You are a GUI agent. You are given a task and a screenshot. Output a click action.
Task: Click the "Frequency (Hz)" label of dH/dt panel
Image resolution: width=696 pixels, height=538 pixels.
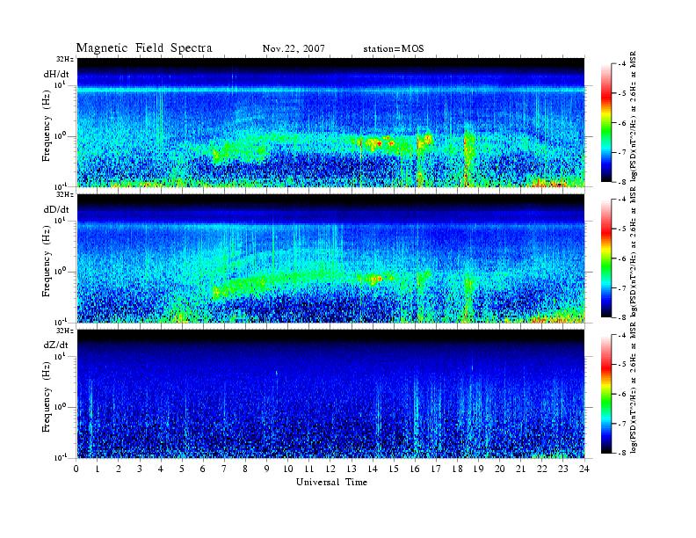tap(47, 126)
